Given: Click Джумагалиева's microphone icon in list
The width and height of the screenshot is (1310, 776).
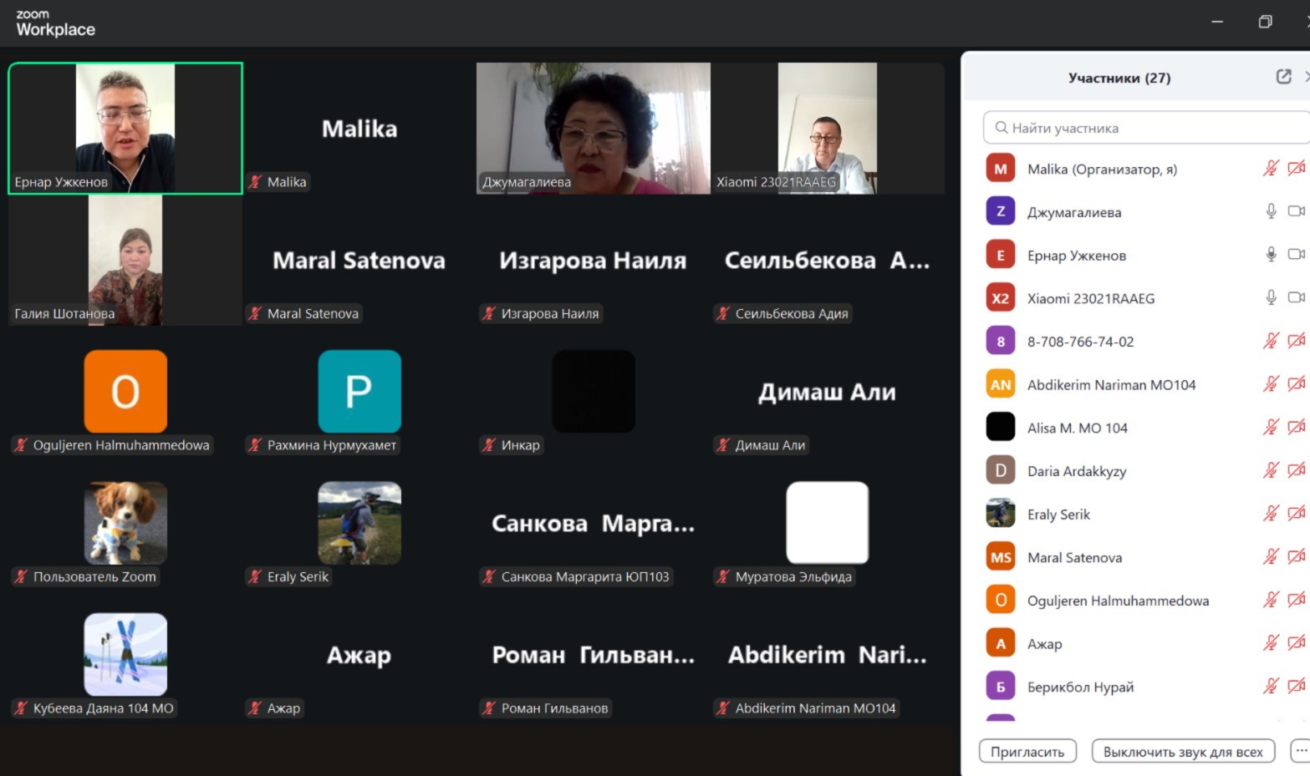Looking at the screenshot, I should pos(1271,211).
